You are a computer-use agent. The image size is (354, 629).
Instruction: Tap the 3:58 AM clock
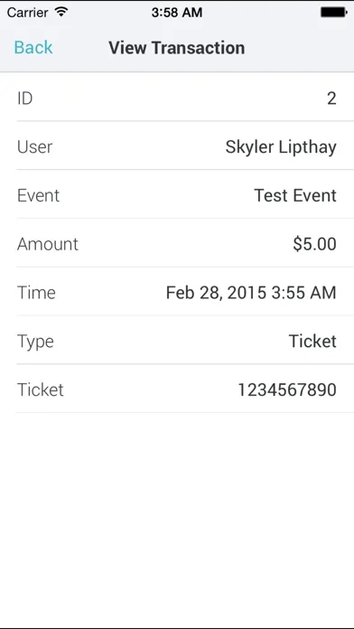click(x=177, y=13)
